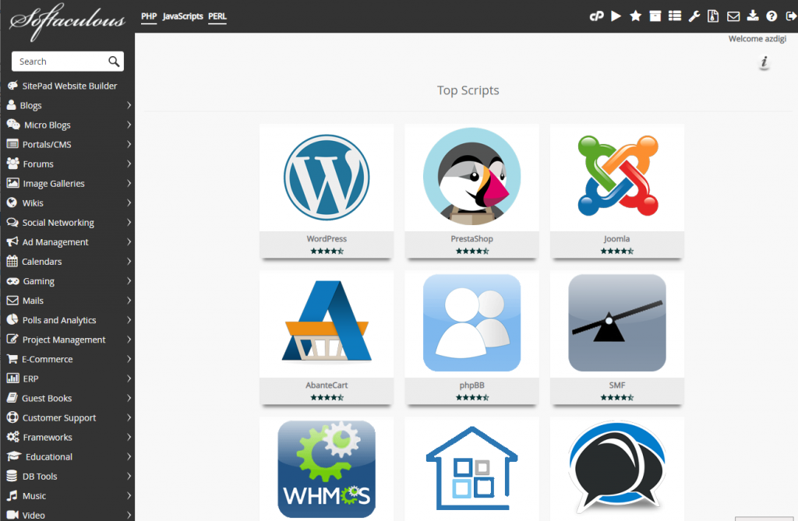The height and width of the screenshot is (521, 798).
Task: Open WordPress script thumbnail
Action: pyautogui.click(x=327, y=178)
